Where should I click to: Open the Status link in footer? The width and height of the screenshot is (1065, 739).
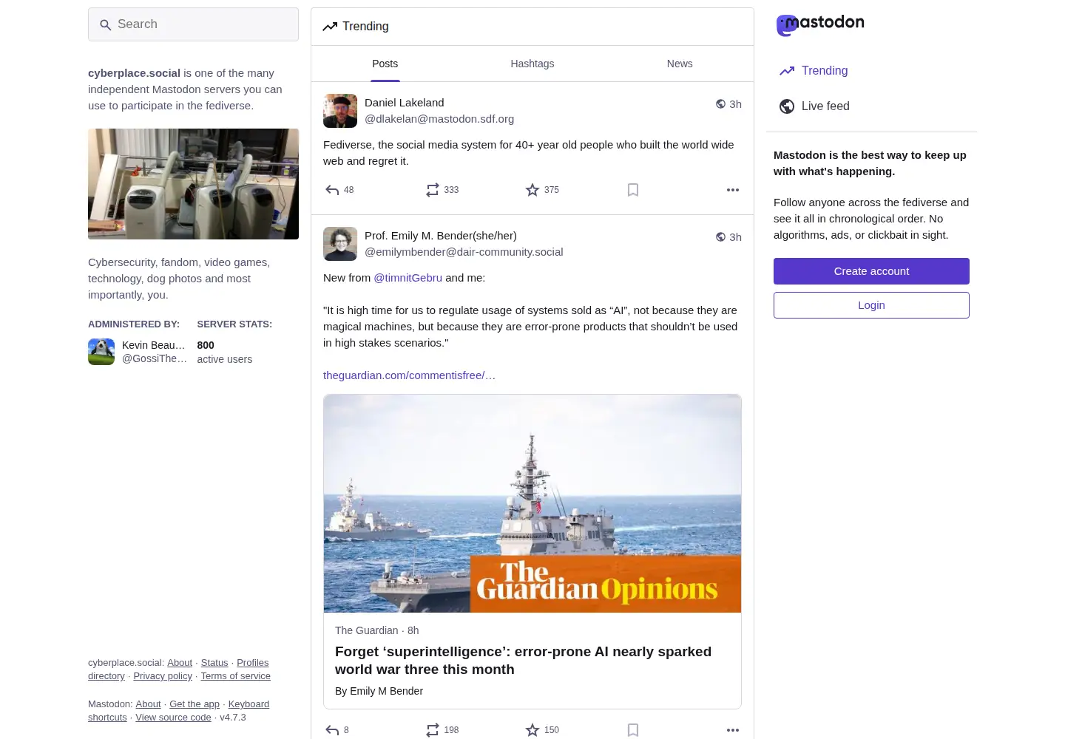[x=214, y=663]
